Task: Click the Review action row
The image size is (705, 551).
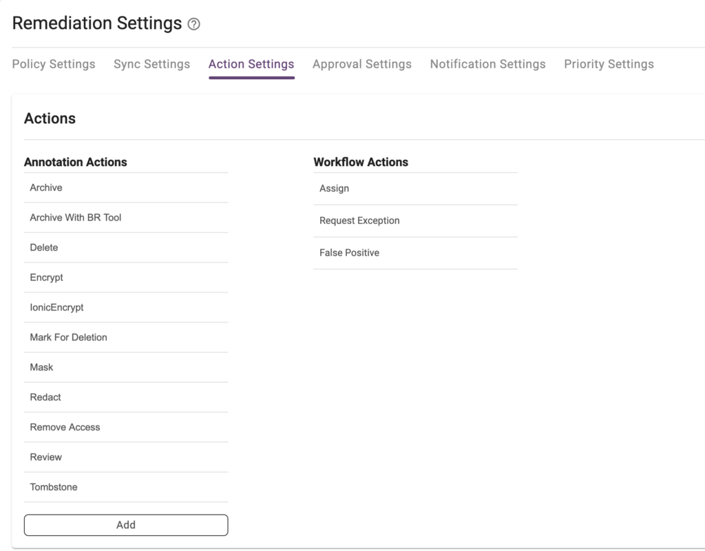Action: pos(126,457)
